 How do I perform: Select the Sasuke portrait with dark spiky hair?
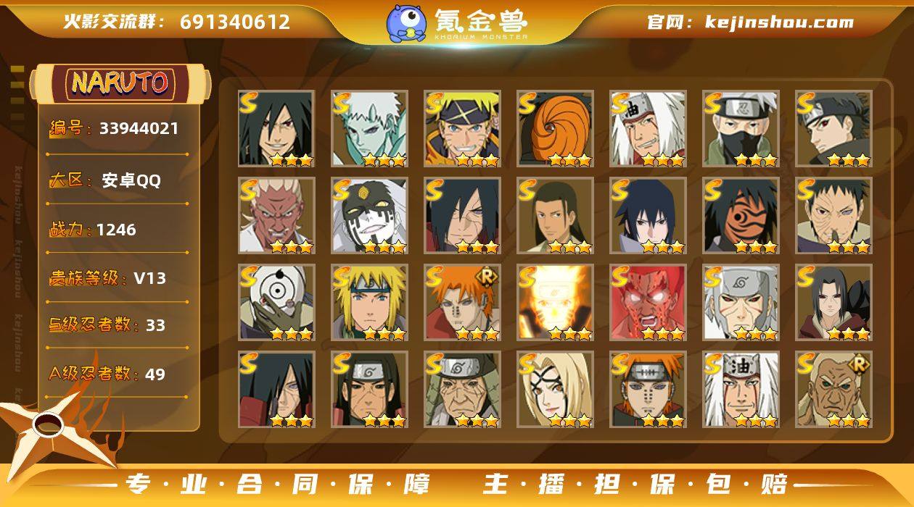coord(648,216)
